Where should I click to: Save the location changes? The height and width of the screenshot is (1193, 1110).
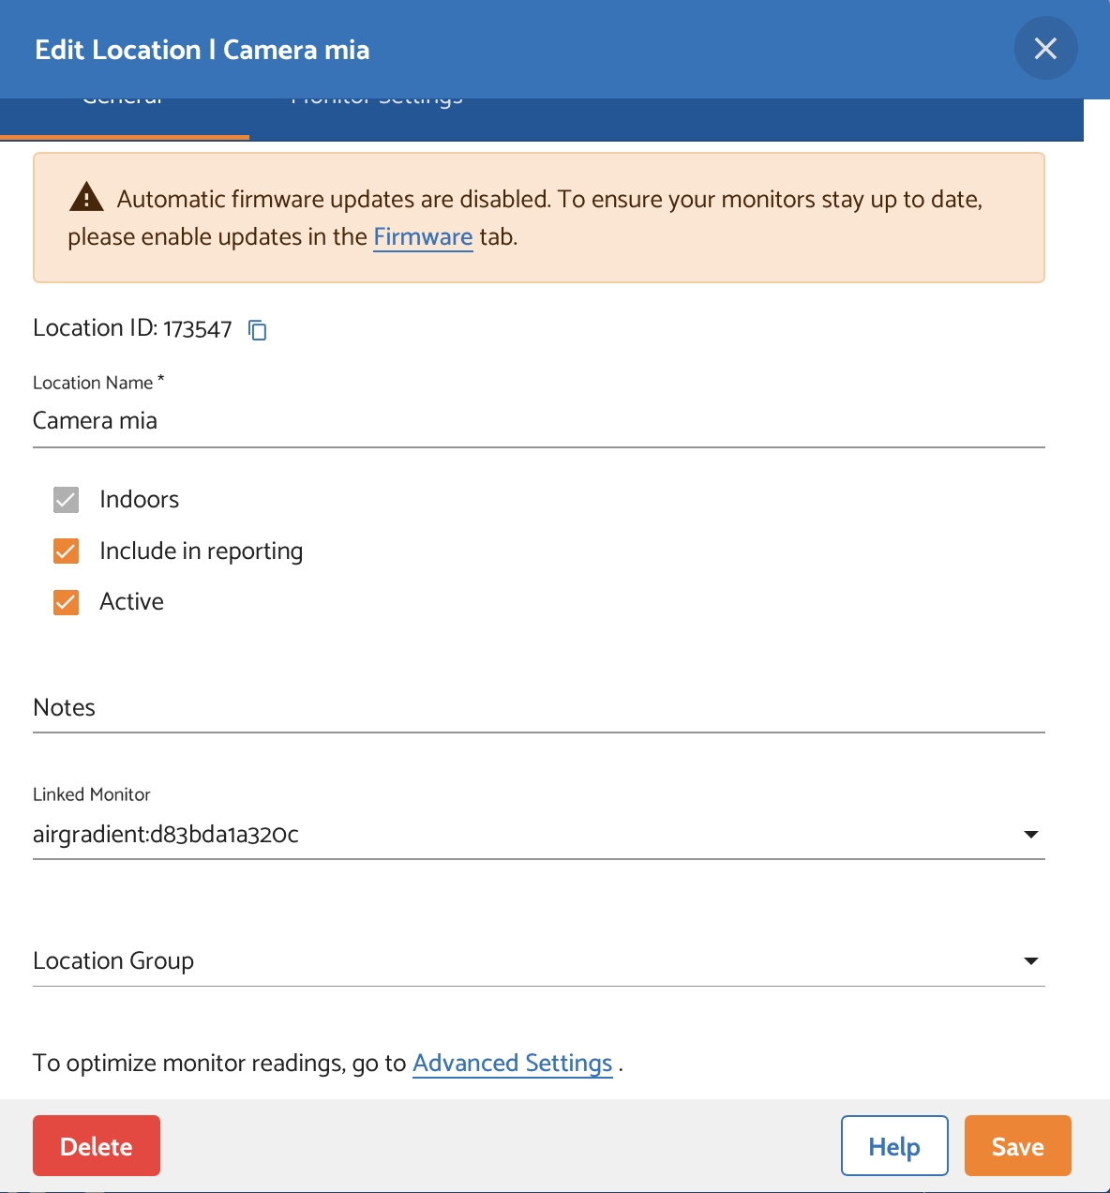coord(1017,1145)
